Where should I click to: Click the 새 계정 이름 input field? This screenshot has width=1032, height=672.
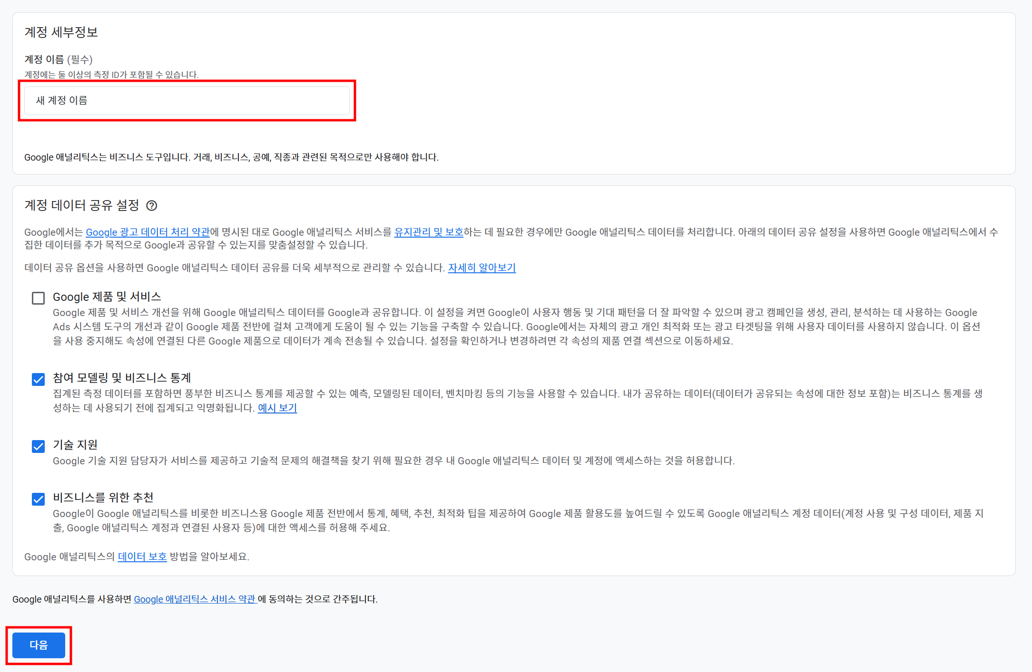tap(187, 100)
